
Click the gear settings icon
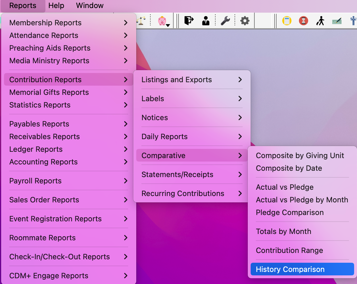coord(245,21)
